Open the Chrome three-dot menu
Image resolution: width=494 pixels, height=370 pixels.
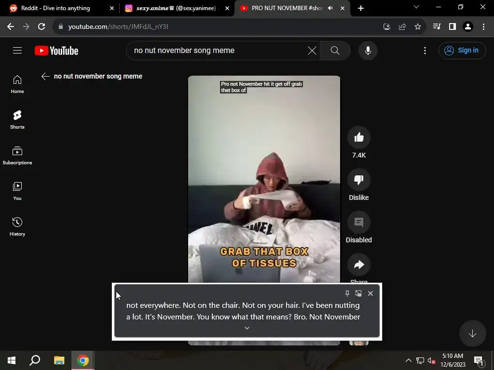[483, 26]
